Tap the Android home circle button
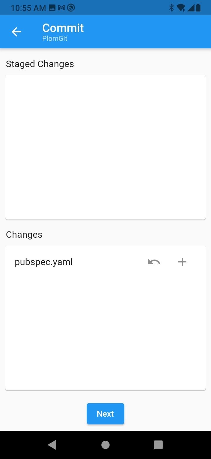The image size is (211, 459). coord(105,445)
